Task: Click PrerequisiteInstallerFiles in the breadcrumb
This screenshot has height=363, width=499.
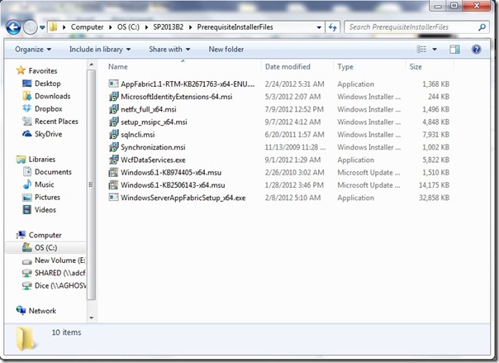Action: tap(235, 27)
